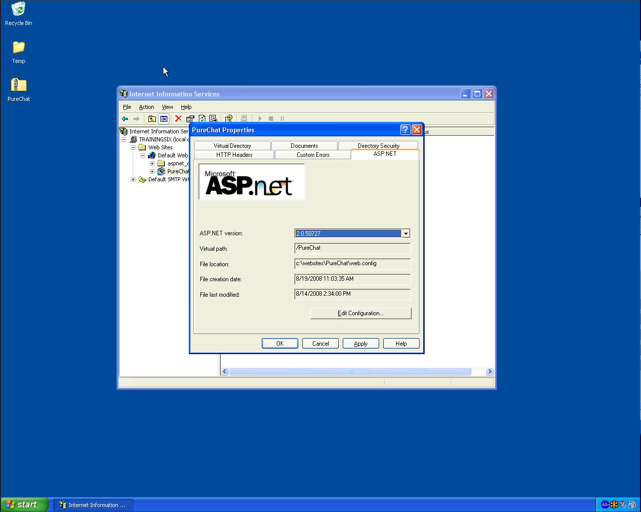The width and height of the screenshot is (641, 512).
Task: Click the Export List toolbar icon
Action: pyautogui.click(x=213, y=119)
